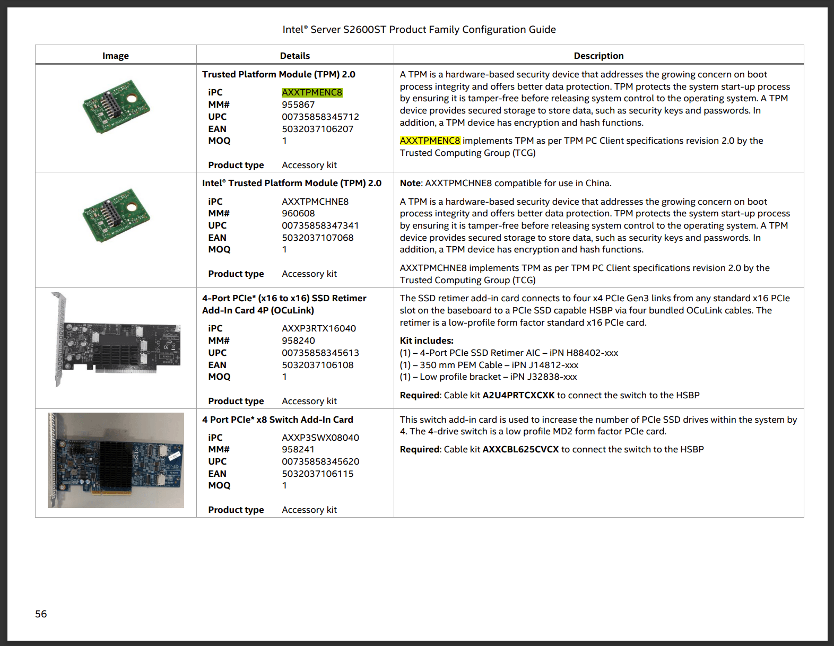Select highlighted AXXTPMENC8 in the Details column
Viewport: 834px width, 646px height.
point(312,92)
